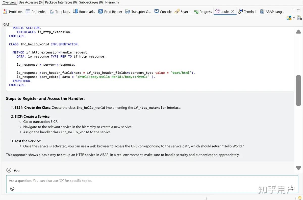Switch to the Hierarchy tab
303x200 pixels.
pyautogui.click(x=112, y=2)
